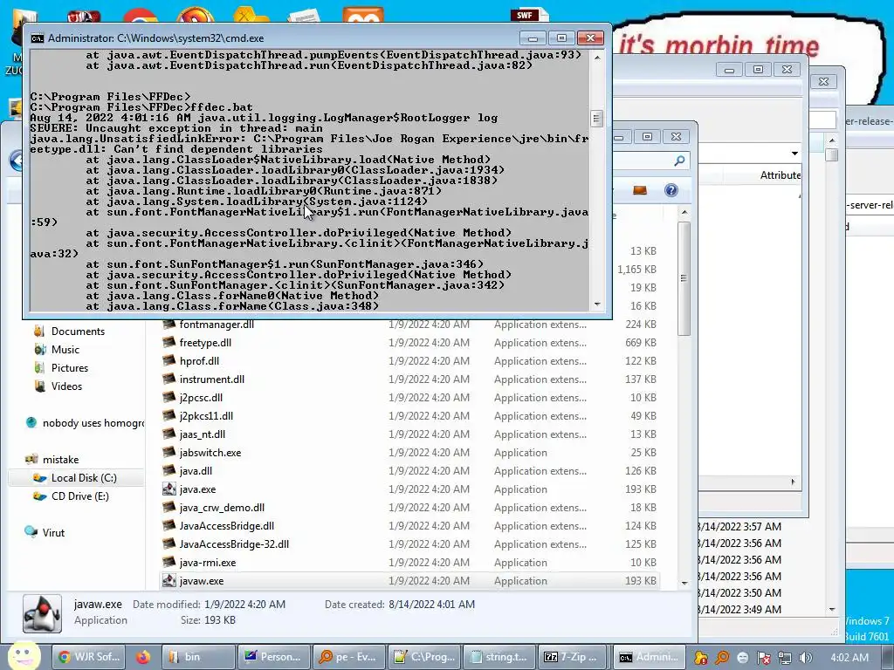Select instrument.dll in the file list

pyautogui.click(x=211, y=379)
